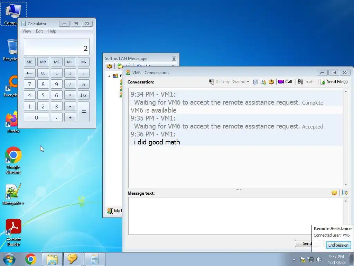Open the Calculator View menu
This screenshot has width=354, height=266.
27,31
